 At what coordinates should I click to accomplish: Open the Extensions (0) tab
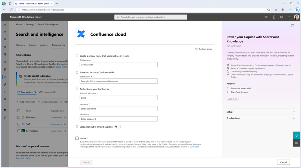pyautogui.click(x=47, y=92)
